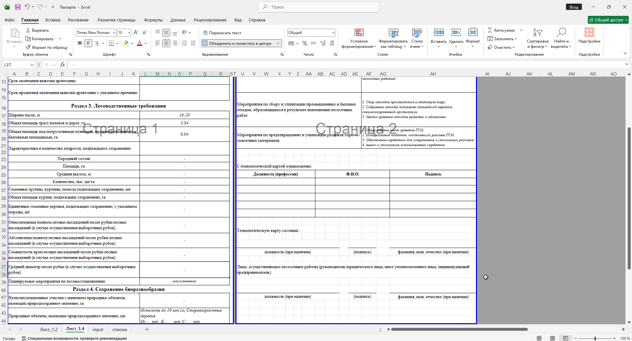632x341 pixels.
Task: Open the Times New Roman font dropdown
Action: coord(114,33)
